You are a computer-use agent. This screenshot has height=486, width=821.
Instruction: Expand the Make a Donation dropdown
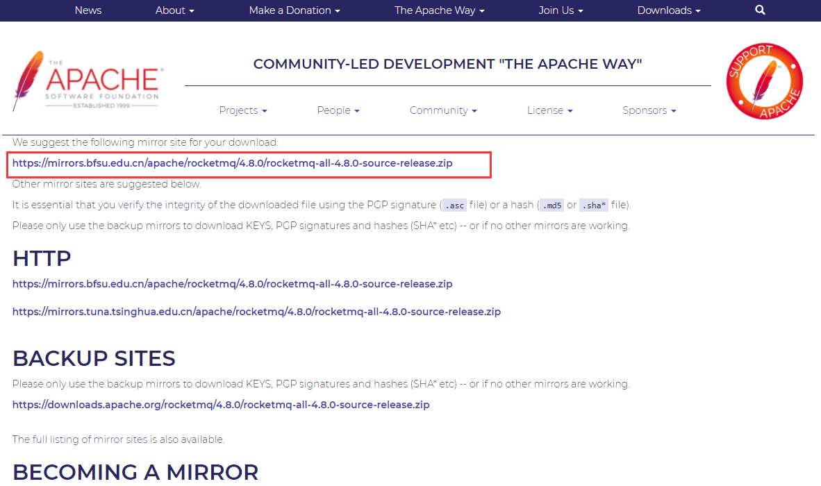(295, 10)
